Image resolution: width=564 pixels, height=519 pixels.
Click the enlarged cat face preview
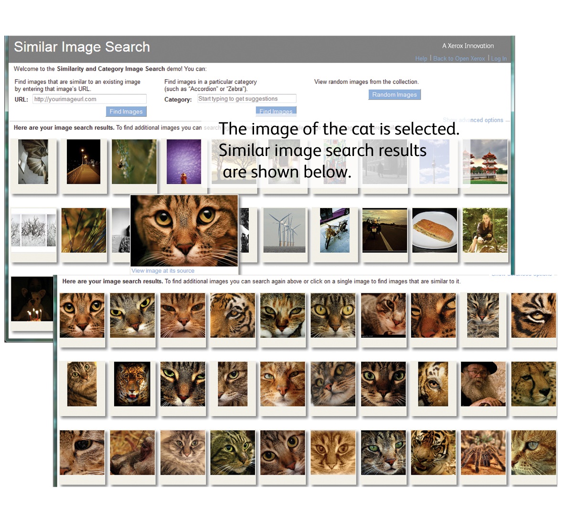click(184, 230)
